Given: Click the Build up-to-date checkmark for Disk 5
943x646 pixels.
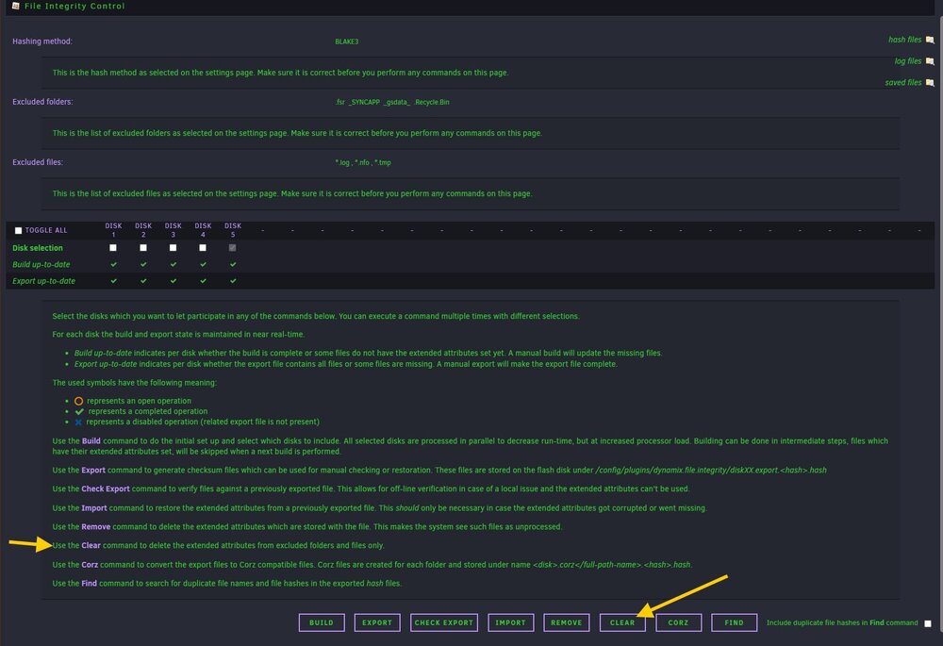Looking at the screenshot, I should tap(233, 265).
